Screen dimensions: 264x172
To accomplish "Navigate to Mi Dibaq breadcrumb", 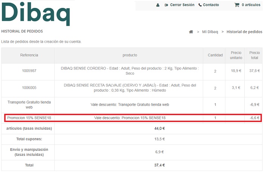I will (210, 32).
